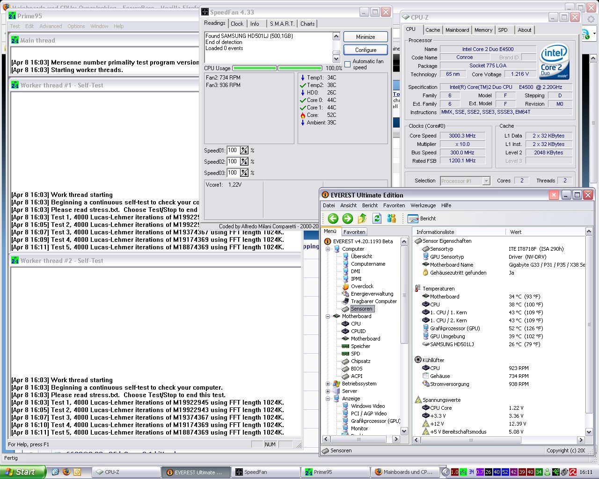Click the CPU Usage progress bar in SpeedFan
Image resolution: width=599 pixels, height=479 pixels.
tap(277, 68)
